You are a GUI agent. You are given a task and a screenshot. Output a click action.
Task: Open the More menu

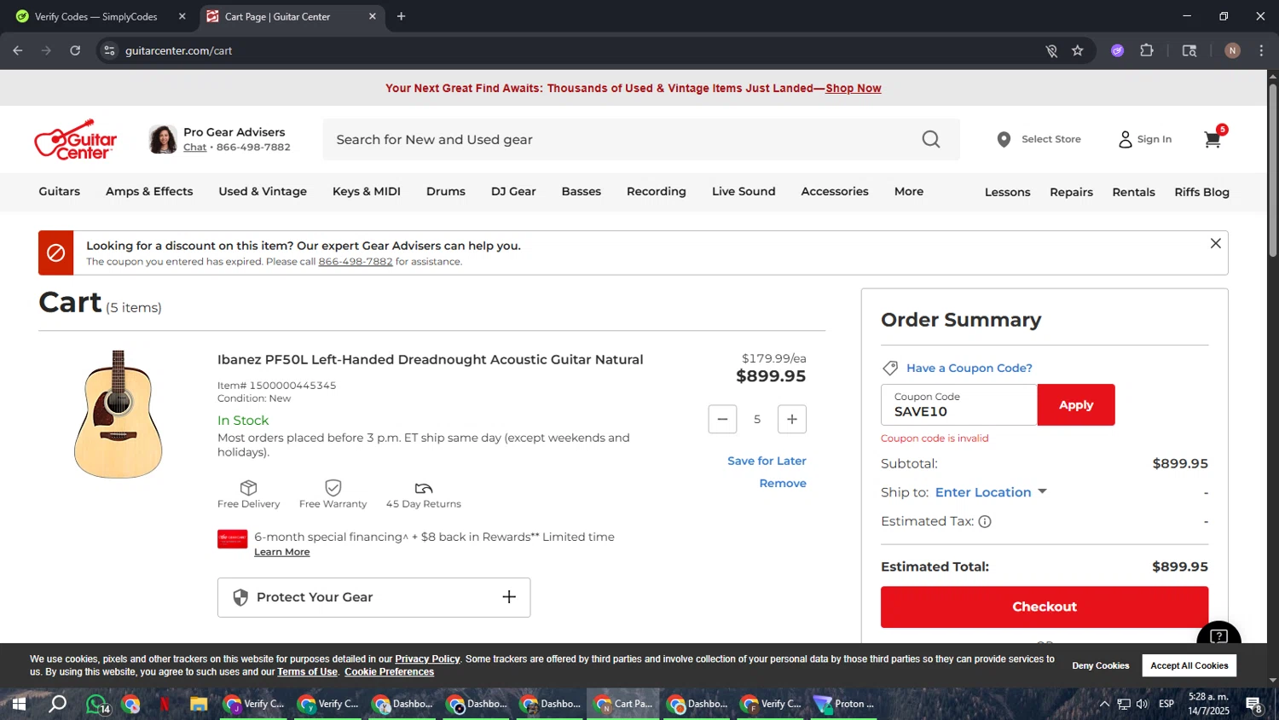pyautogui.click(x=909, y=191)
